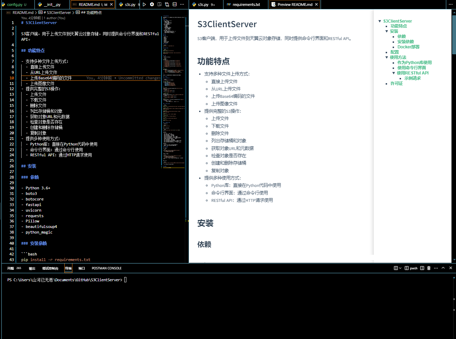Click the compare changes icon in editor toolbar
Viewport: 456px width, 339px height.
(x=167, y=5)
